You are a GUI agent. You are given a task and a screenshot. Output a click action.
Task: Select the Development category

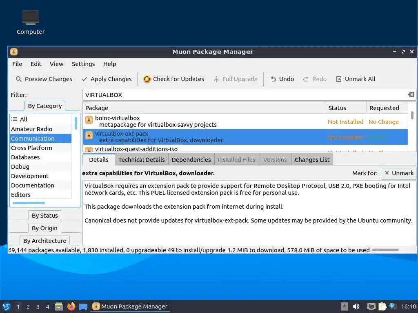coord(40,176)
